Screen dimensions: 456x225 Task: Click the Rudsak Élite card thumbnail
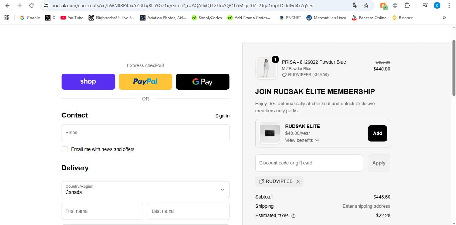270,133
